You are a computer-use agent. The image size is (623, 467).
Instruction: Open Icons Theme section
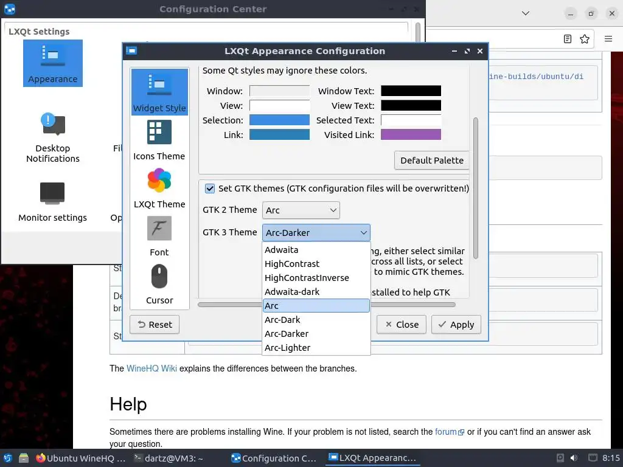[159, 140]
